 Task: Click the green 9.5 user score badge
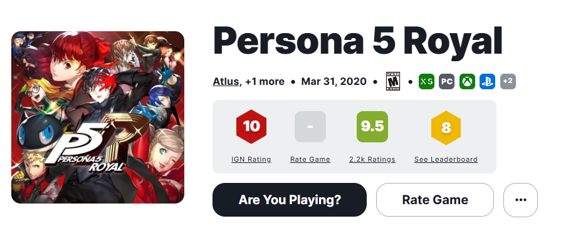click(372, 127)
